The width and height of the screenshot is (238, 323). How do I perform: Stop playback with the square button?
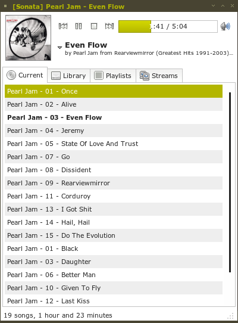(x=94, y=26)
